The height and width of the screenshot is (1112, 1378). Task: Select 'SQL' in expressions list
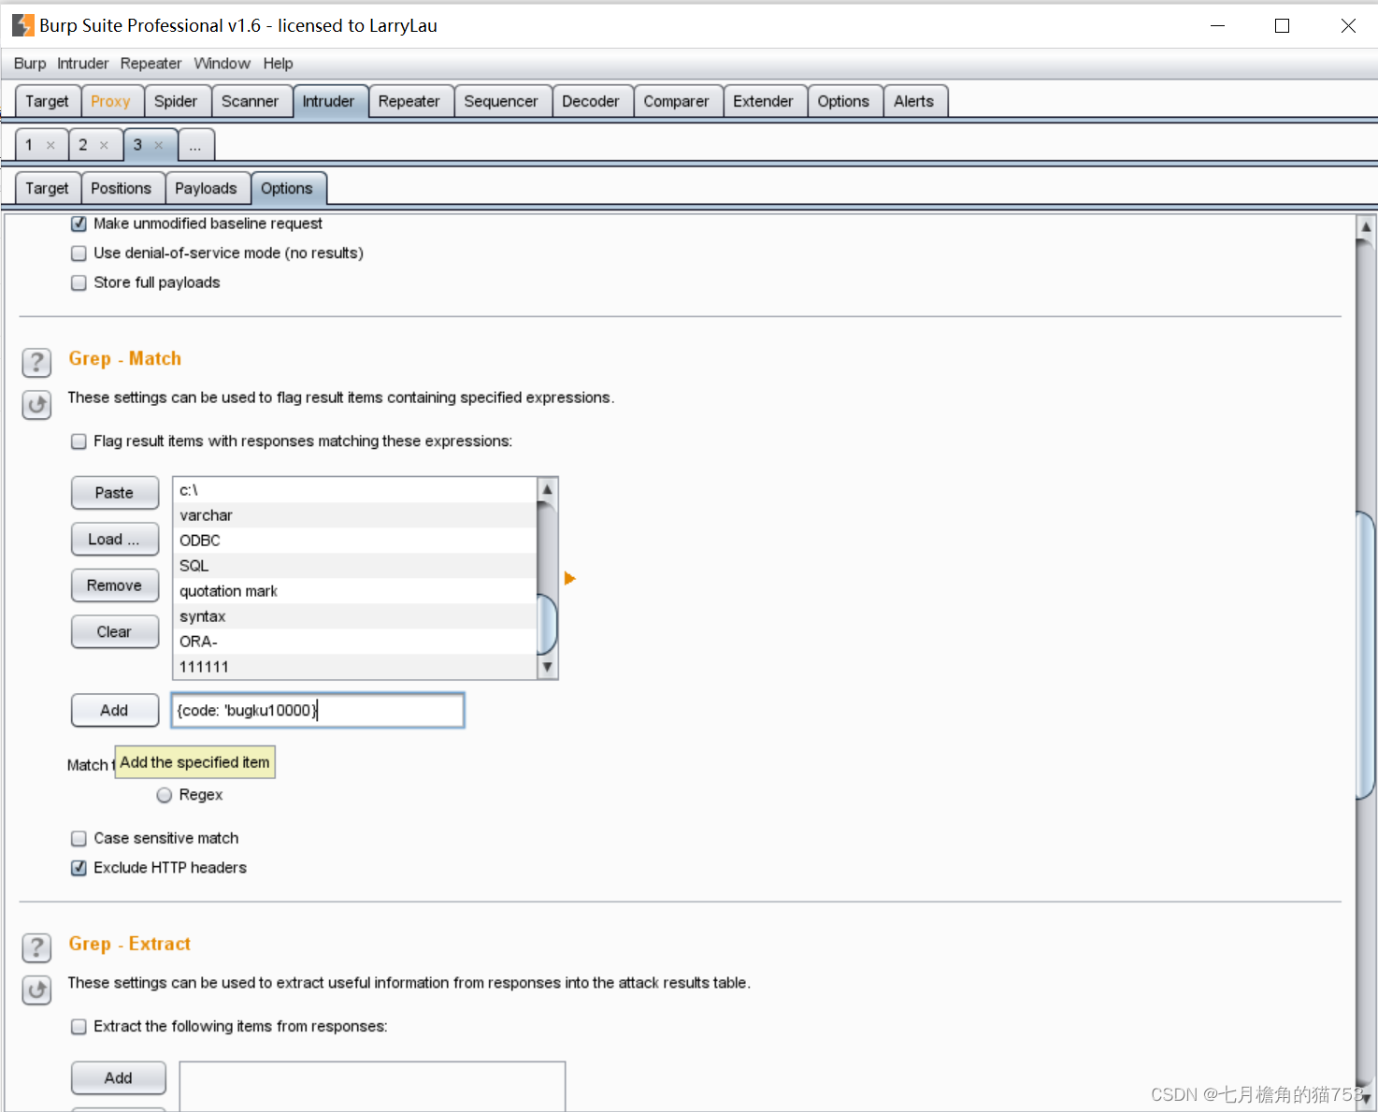(x=355, y=566)
